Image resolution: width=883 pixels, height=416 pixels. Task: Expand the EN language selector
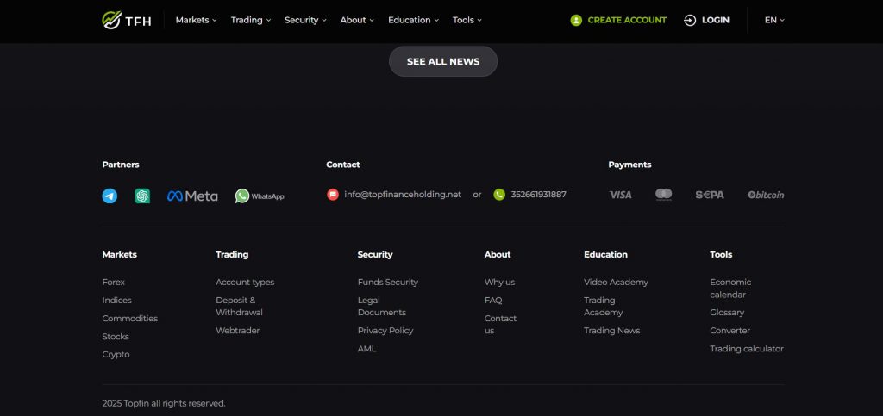(774, 20)
